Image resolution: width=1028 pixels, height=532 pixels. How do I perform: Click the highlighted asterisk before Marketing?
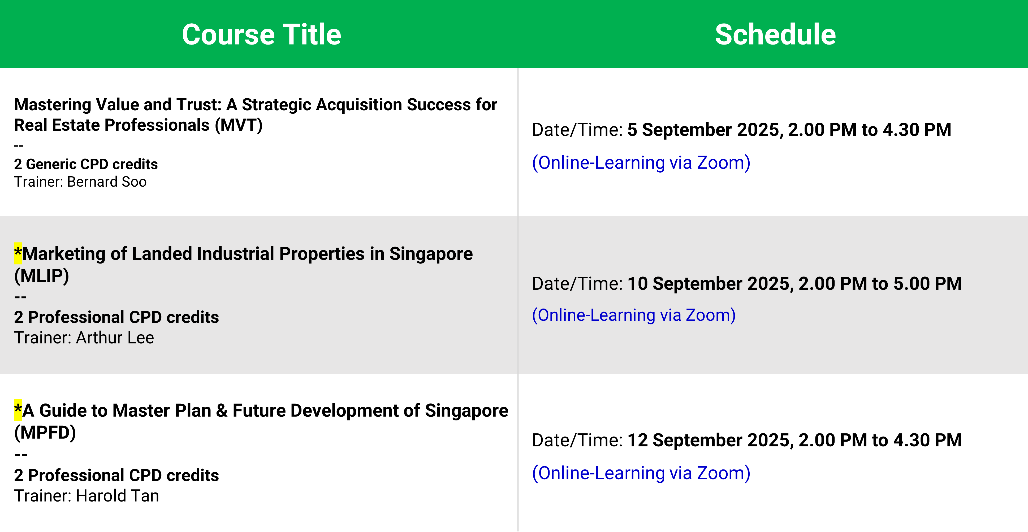point(18,253)
